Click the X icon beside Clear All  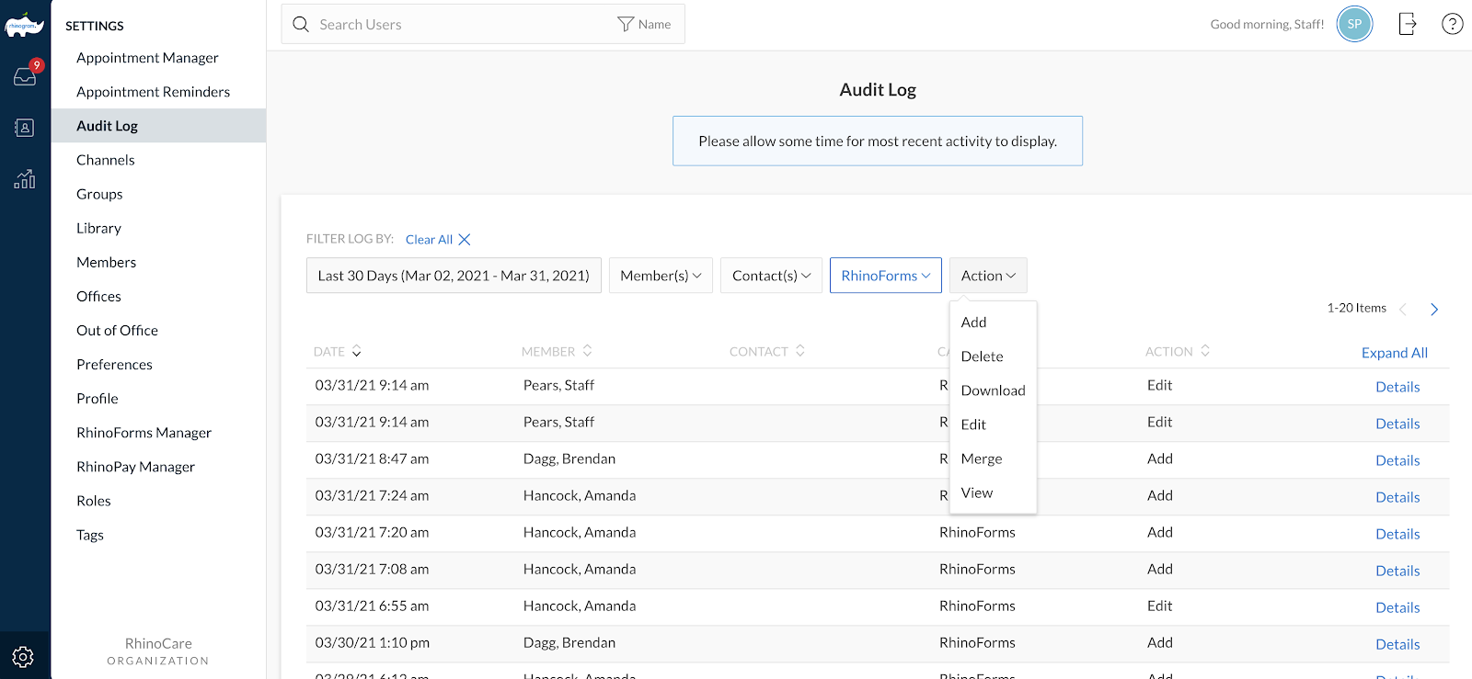point(465,240)
